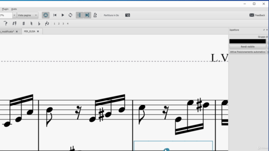
Task: Select voice 1
Action: click(54, 23)
